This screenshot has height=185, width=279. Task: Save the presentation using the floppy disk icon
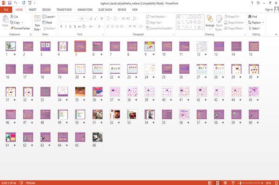click(x=10, y=3)
